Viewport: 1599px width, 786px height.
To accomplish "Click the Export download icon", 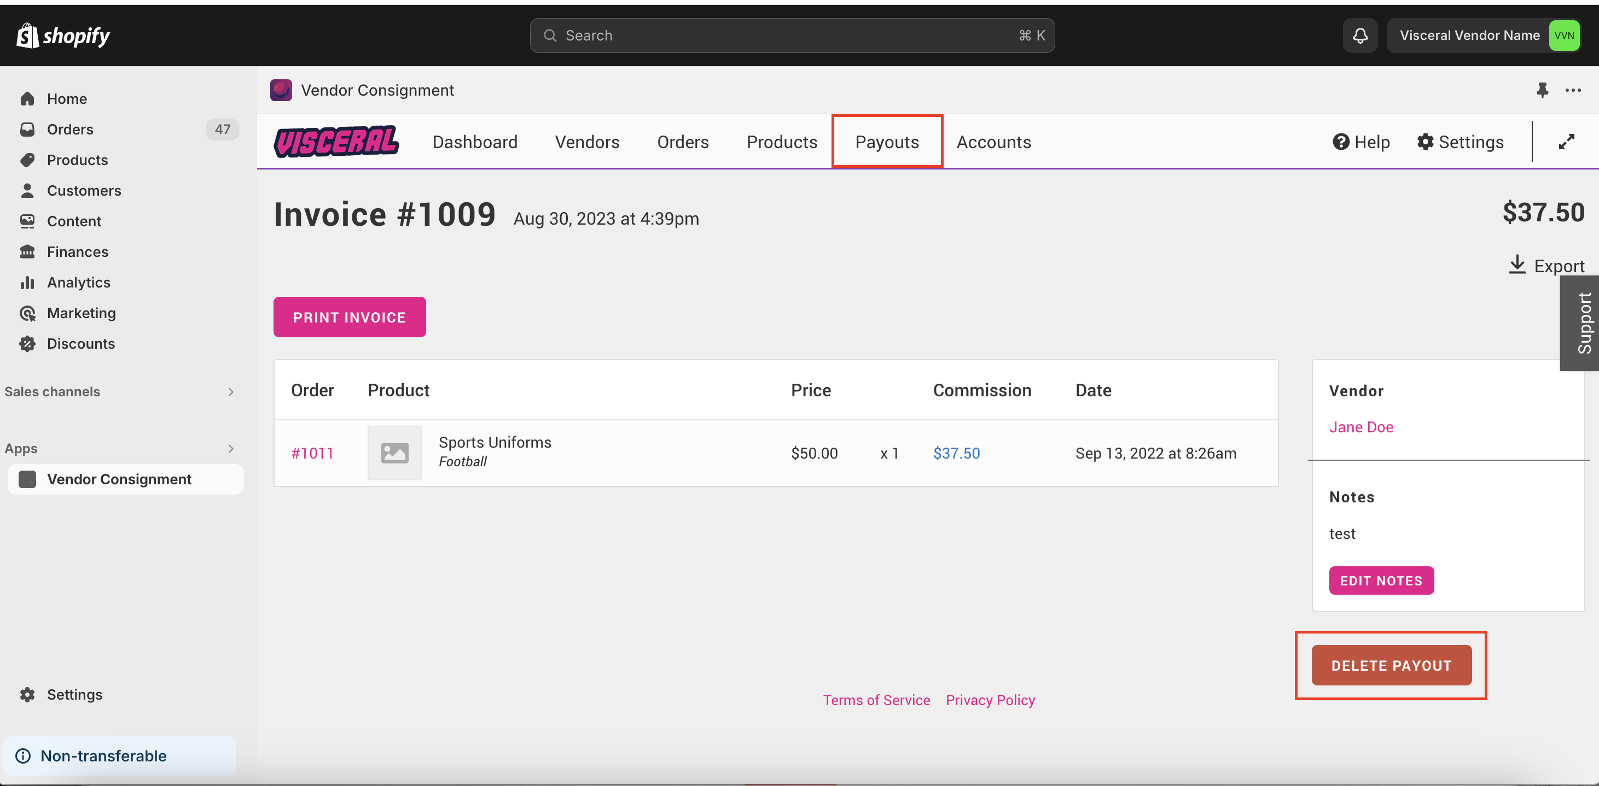I will [1516, 265].
